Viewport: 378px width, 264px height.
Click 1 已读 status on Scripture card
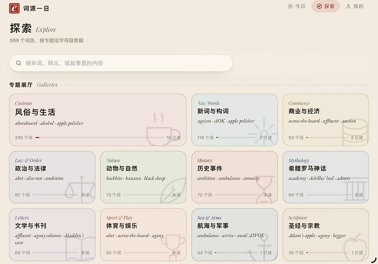(357, 253)
